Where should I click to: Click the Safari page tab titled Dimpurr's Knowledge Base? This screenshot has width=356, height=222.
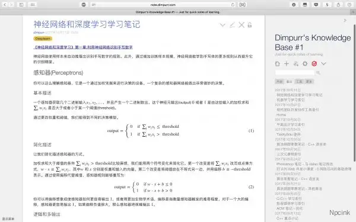point(178,12)
